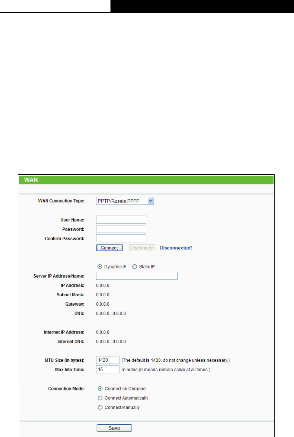This screenshot has height=437, width=294.
Task: Select Connect Manually mode
Action: (100, 407)
